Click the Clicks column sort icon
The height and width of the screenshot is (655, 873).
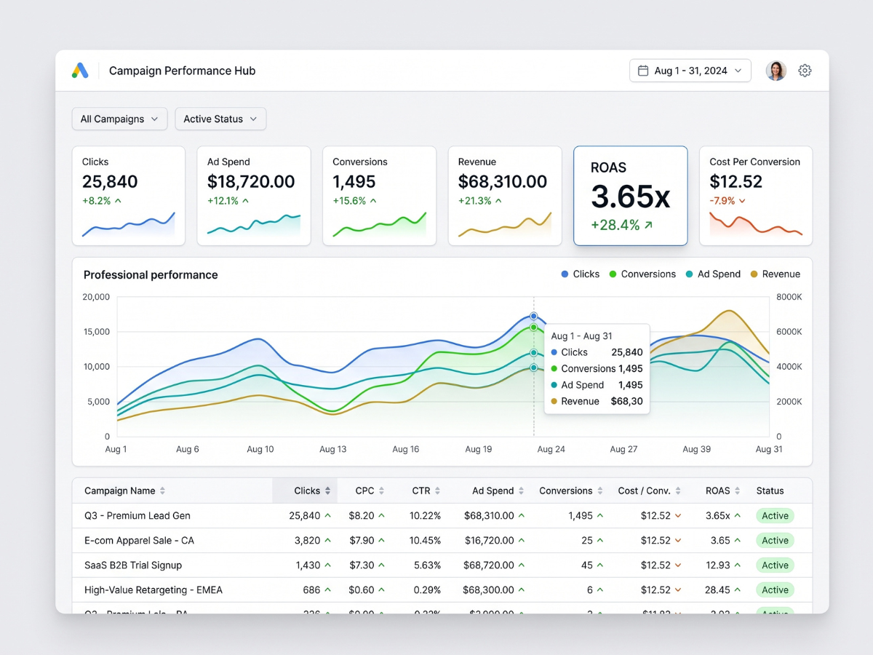pyautogui.click(x=328, y=491)
